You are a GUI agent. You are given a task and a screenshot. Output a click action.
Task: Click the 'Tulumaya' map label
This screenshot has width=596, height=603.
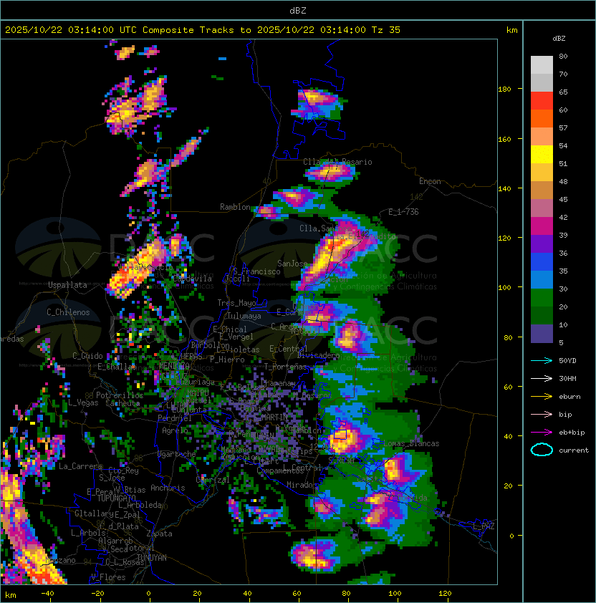click(x=244, y=316)
